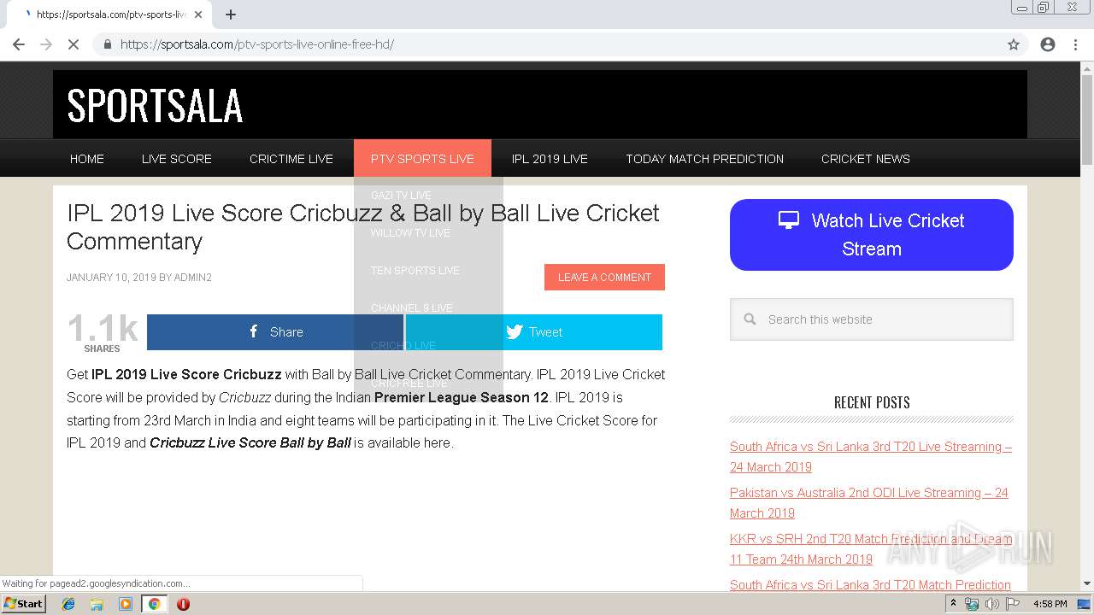Viewport: 1094px width, 615px height.
Task: Click the ADMIN2 author name
Action: 193,278
